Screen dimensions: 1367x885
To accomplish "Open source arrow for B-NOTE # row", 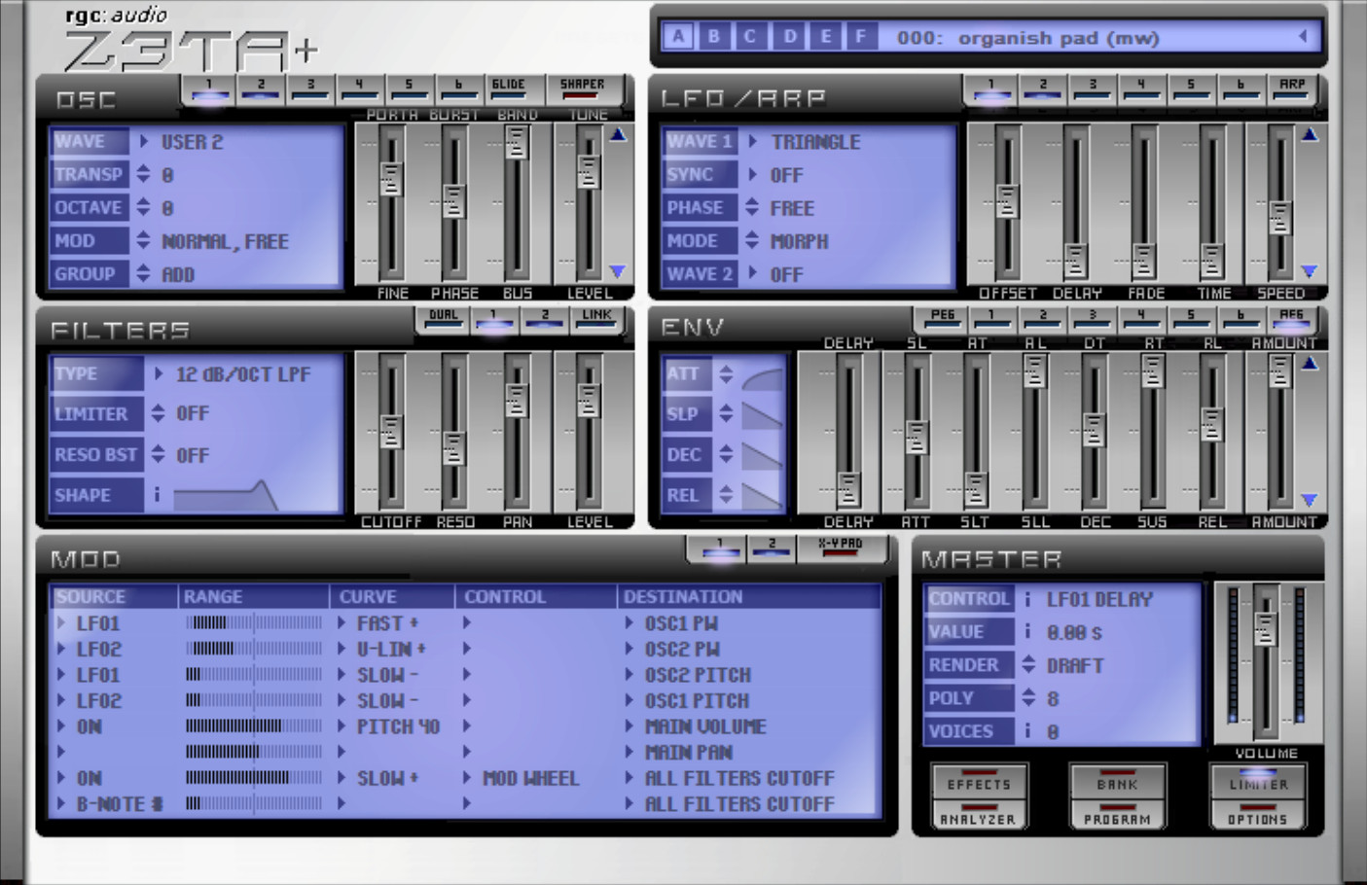I will point(61,804).
